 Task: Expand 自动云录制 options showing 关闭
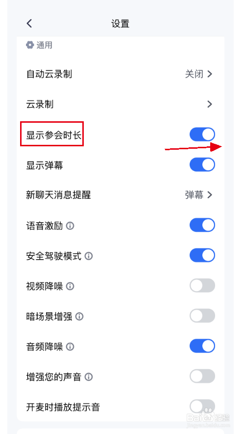(199, 74)
